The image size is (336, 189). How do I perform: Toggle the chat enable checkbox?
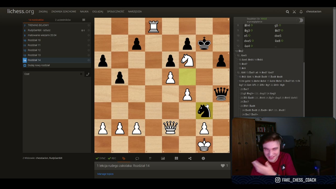81,74
